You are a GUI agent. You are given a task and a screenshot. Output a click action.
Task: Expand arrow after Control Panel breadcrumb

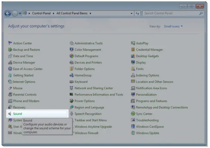coord(53,13)
